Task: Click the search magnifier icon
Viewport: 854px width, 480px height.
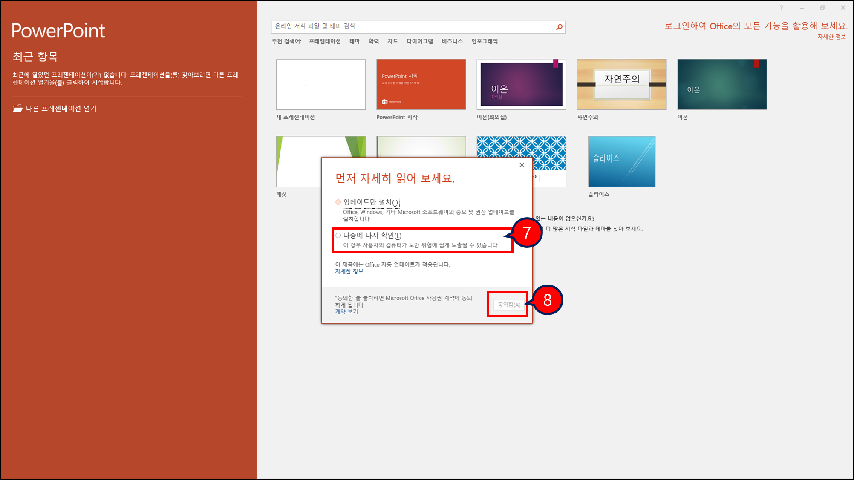Action: pos(559,27)
